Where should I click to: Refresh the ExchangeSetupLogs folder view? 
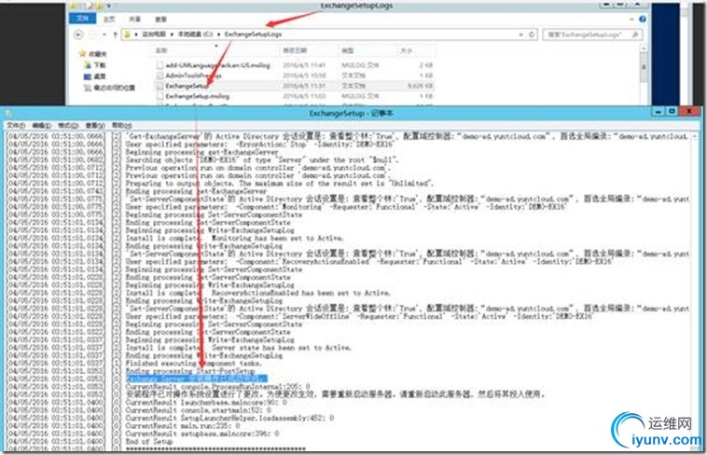(532, 34)
